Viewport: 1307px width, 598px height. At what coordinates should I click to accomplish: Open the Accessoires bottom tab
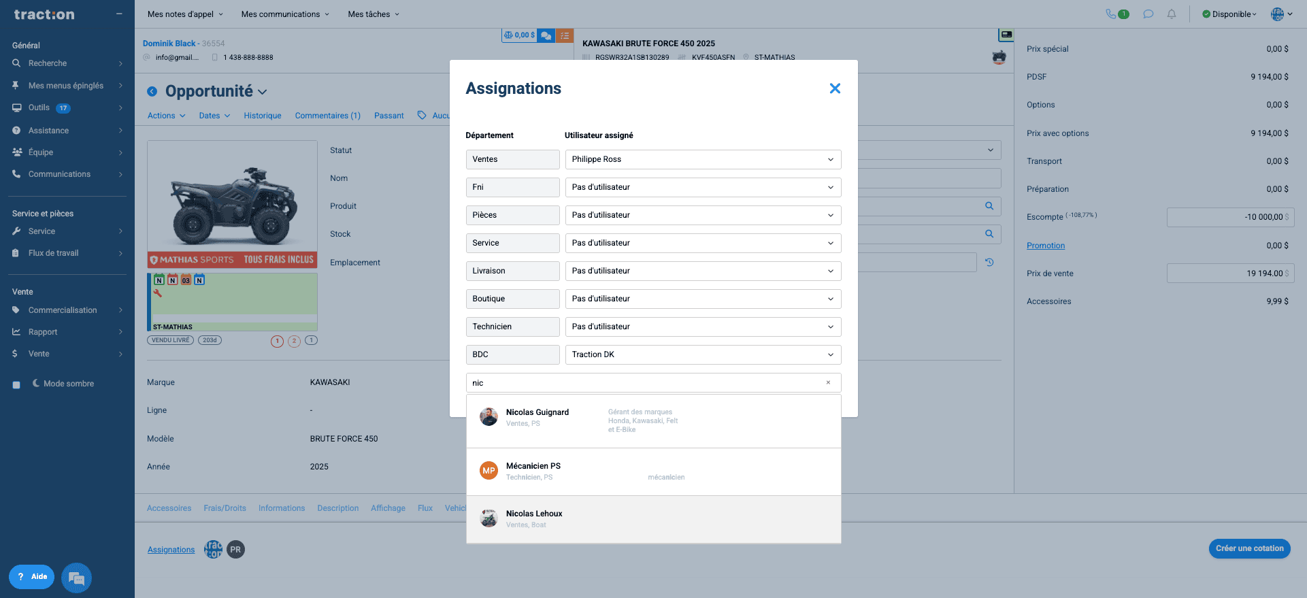click(169, 508)
